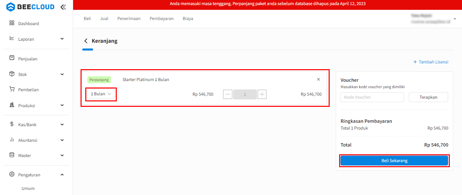The image size is (462, 195).
Task: Open the 1 Bulan duration dropdown
Action: point(101,94)
